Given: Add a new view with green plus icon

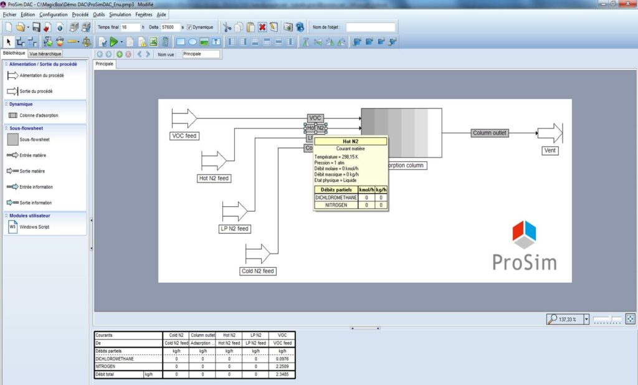Looking at the screenshot, I should pos(119,54).
